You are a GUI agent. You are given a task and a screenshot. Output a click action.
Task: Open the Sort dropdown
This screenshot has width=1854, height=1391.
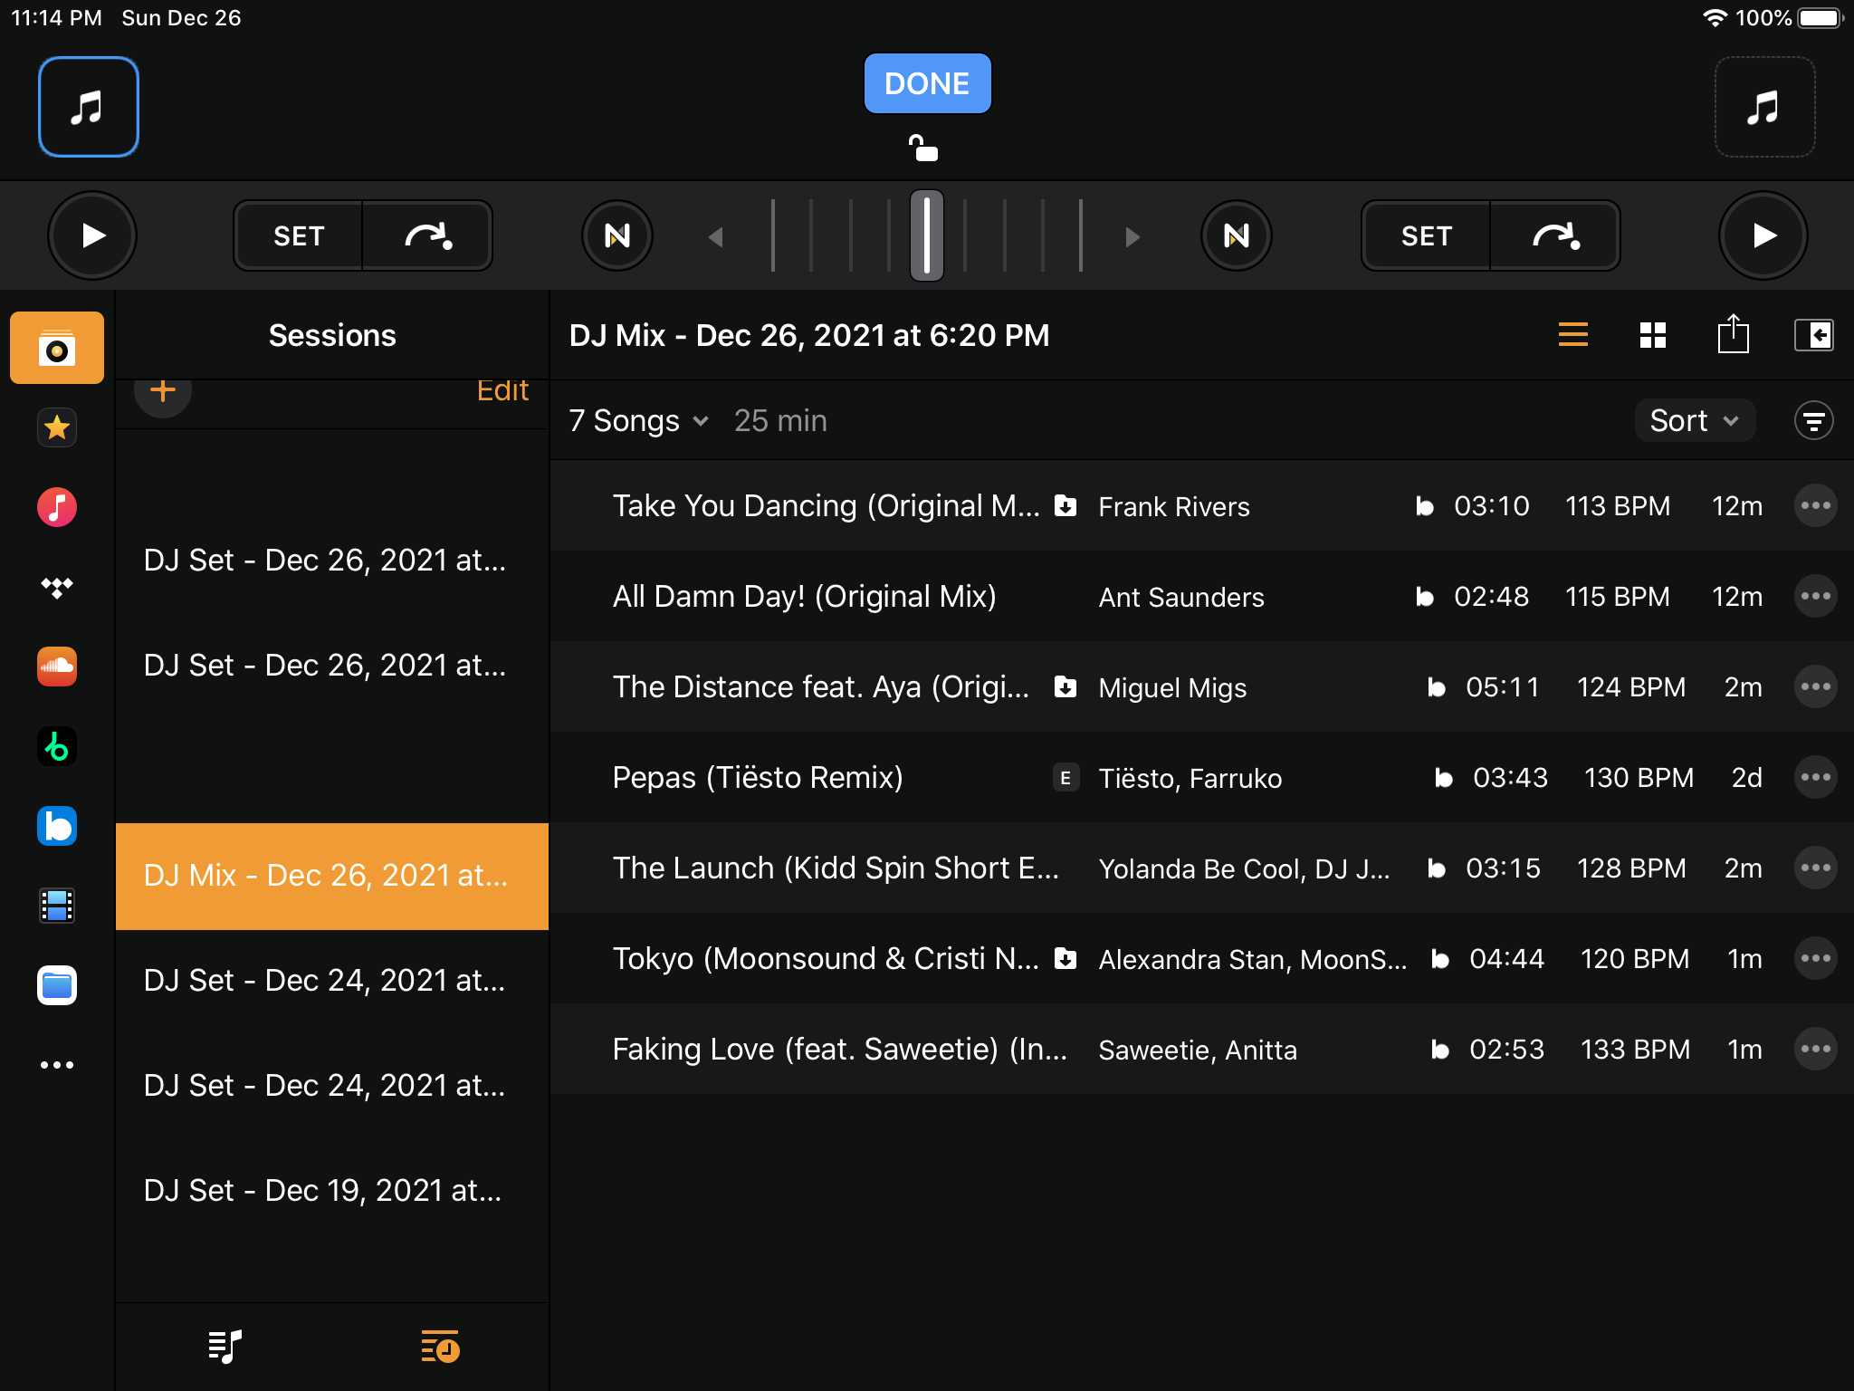pyautogui.click(x=1695, y=421)
